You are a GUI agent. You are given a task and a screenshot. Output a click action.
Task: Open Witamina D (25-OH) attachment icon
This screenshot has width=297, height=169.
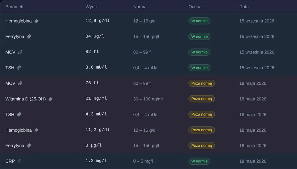[x=50, y=99]
